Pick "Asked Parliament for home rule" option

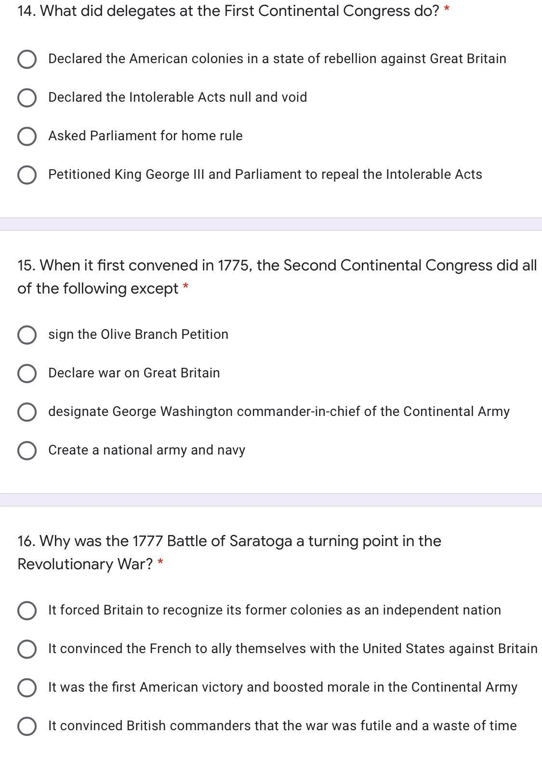click(x=26, y=136)
